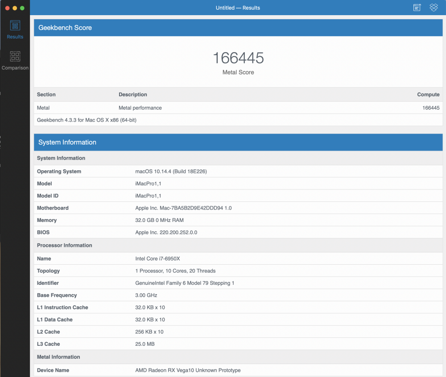Click the 'Identifier' row label
The image size is (446, 377).
click(48, 283)
